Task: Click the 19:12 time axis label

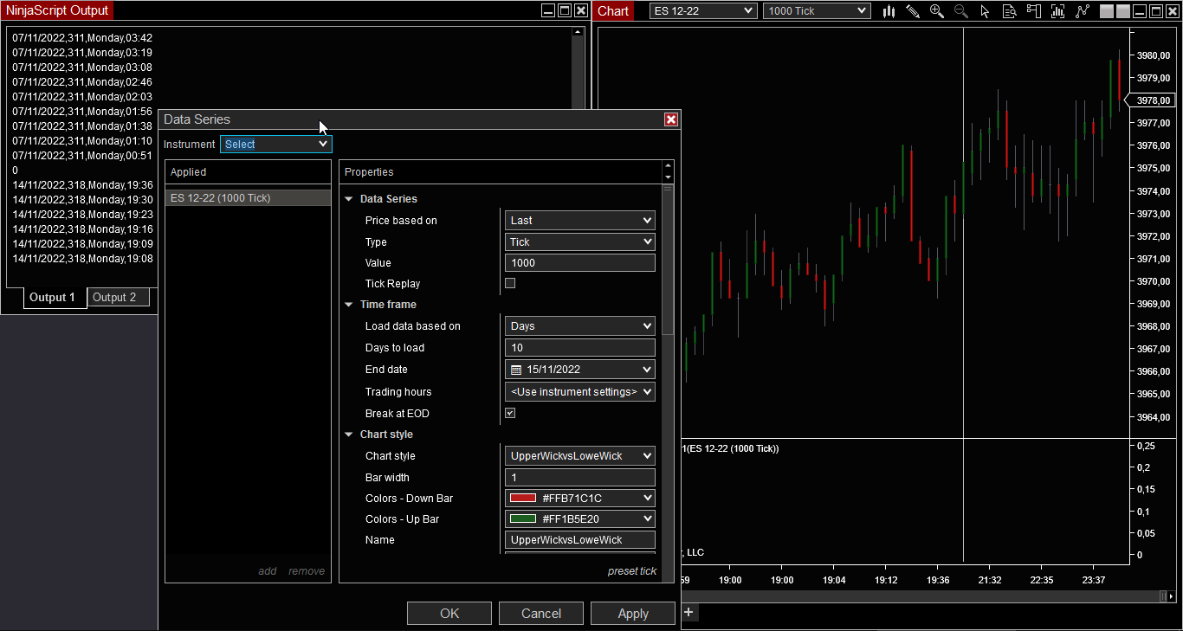Action: [886, 580]
